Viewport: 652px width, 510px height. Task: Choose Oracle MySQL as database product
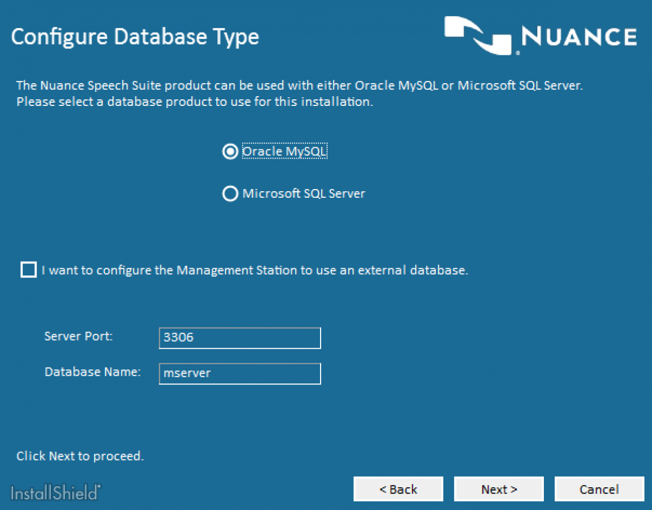(x=230, y=151)
